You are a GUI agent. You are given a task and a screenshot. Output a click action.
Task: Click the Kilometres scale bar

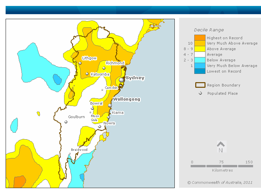[x=222, y=166]
